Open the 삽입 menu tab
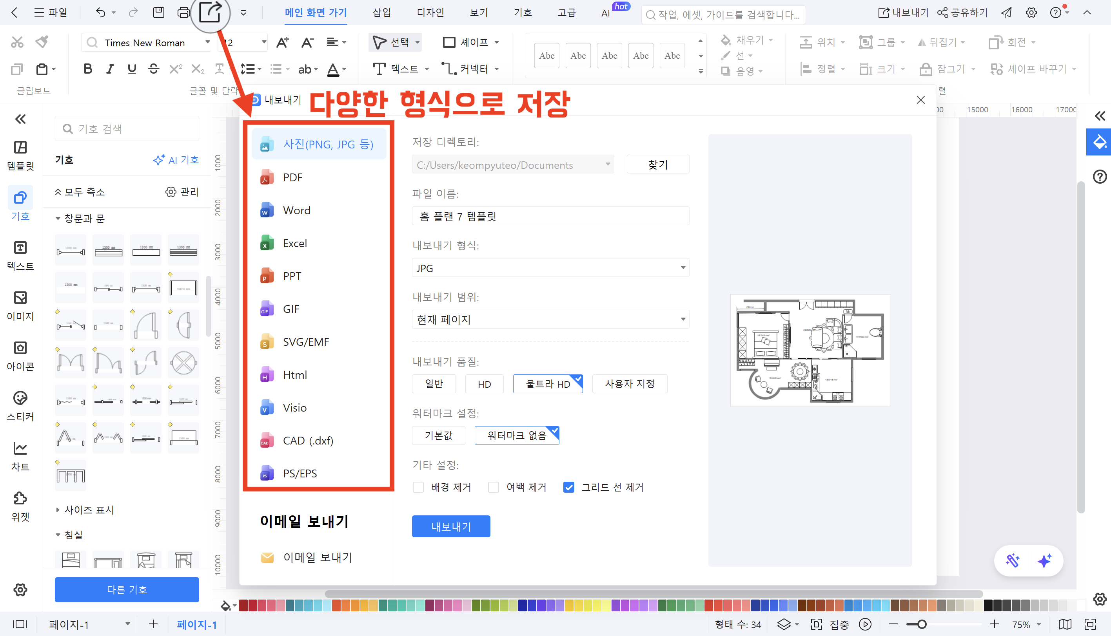The image size is (1111, 636). coord(381,13)
